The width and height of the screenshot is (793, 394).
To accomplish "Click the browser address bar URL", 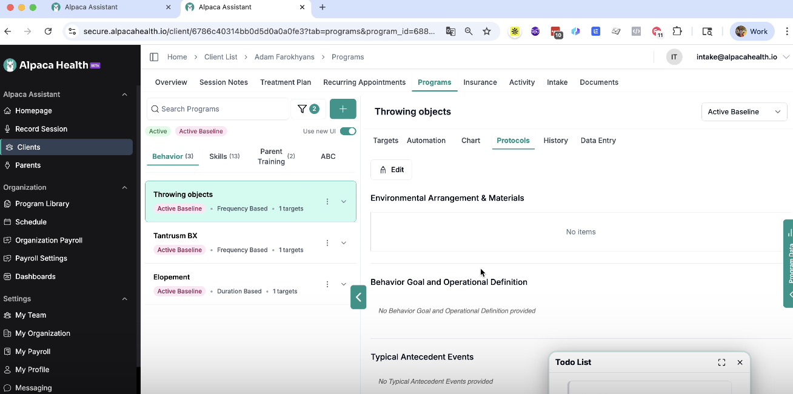I will pyautogui.click(x=259, y=32).
